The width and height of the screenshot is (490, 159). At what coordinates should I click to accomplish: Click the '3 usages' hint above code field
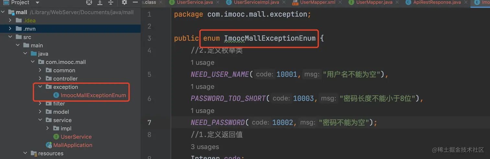coord(205,147)
